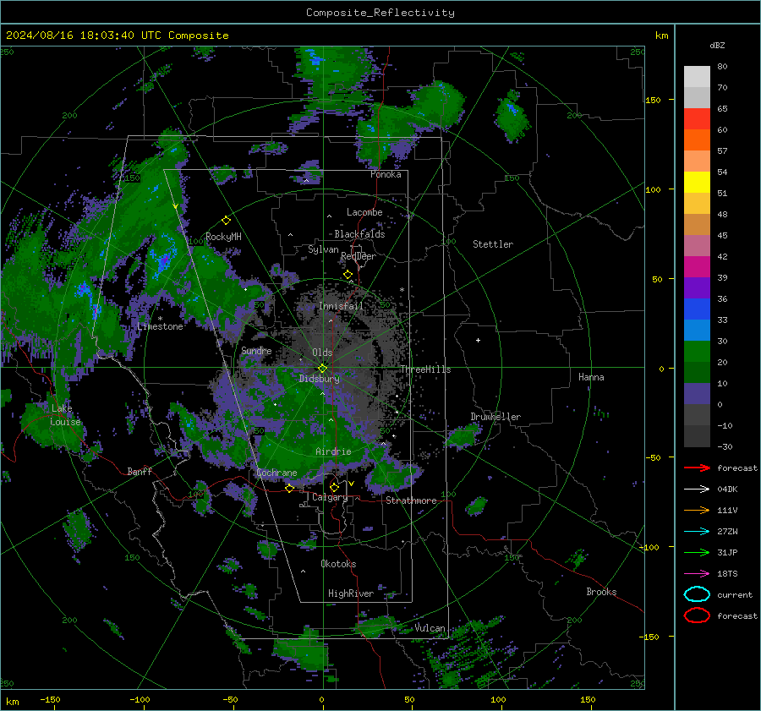Screen dimensions: 761x711
Task: Click the Brooks label
Action: tap(601, 592)
